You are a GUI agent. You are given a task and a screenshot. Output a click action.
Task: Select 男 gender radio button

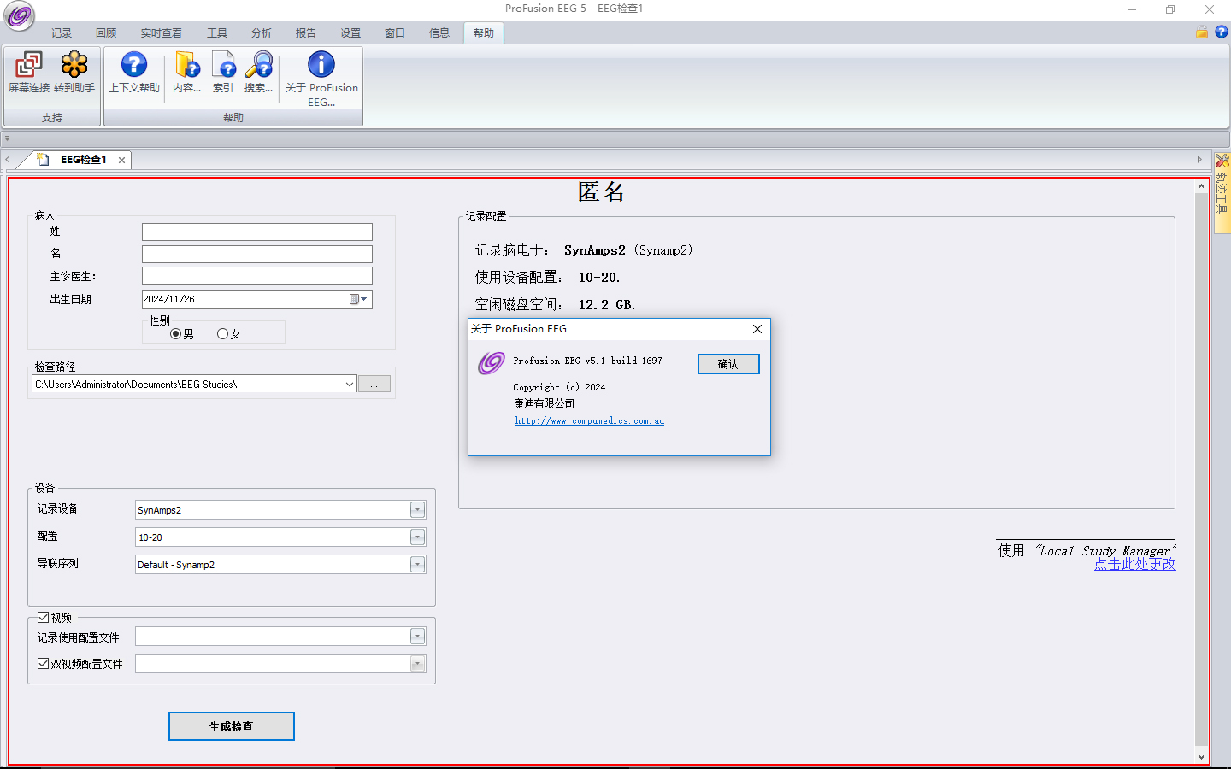(x=175, y=334)
